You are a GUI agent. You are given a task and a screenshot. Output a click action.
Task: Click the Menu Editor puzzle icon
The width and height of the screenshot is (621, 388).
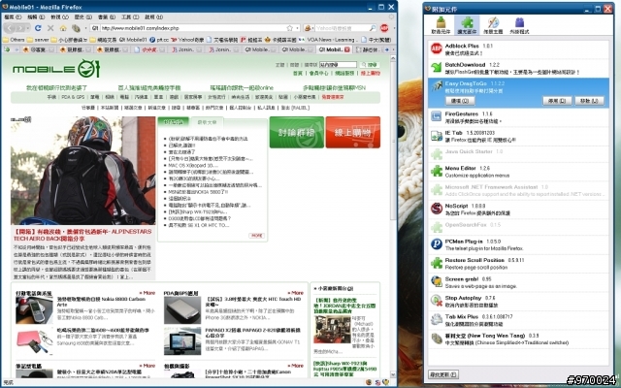click(x=437, y=171)
